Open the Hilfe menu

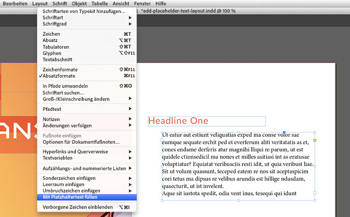161,3
